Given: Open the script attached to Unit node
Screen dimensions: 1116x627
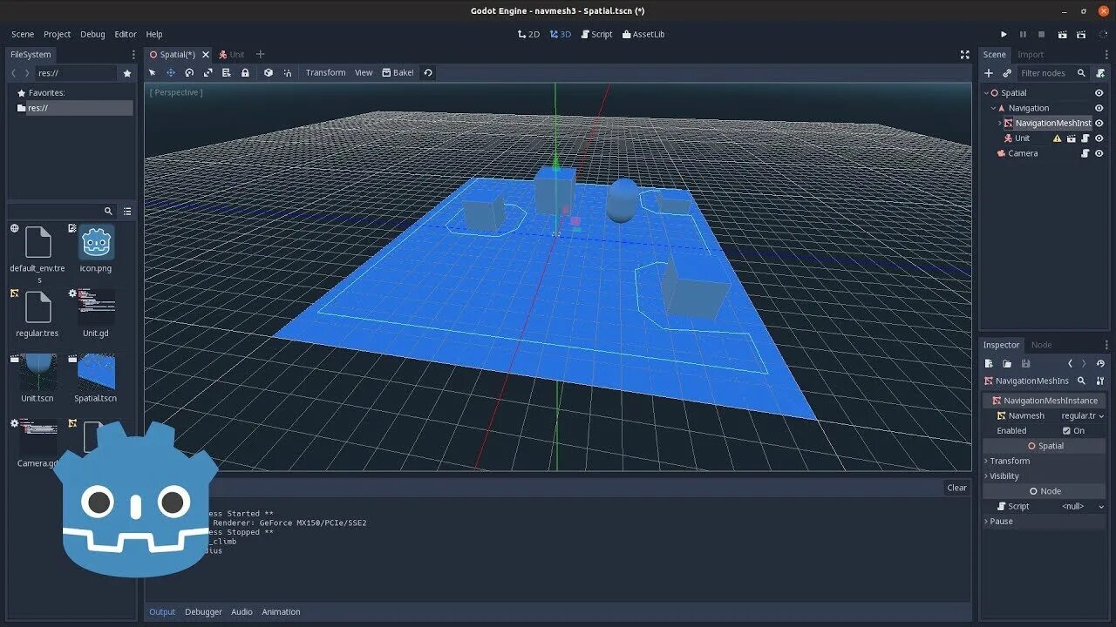Looking at the screenshot, I should pos(1085,138).
